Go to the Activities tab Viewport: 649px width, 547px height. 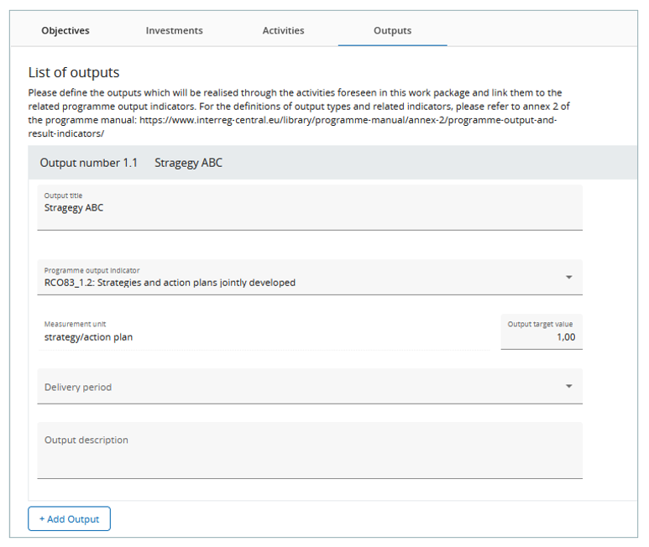tap(283, 30)
